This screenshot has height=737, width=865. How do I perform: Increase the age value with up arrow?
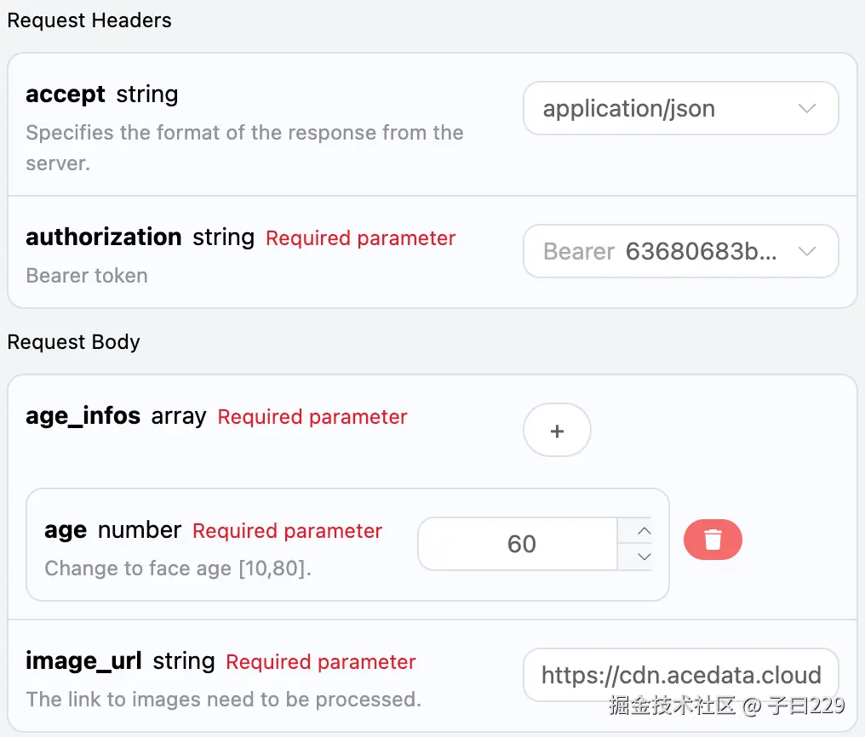point(644,531)
